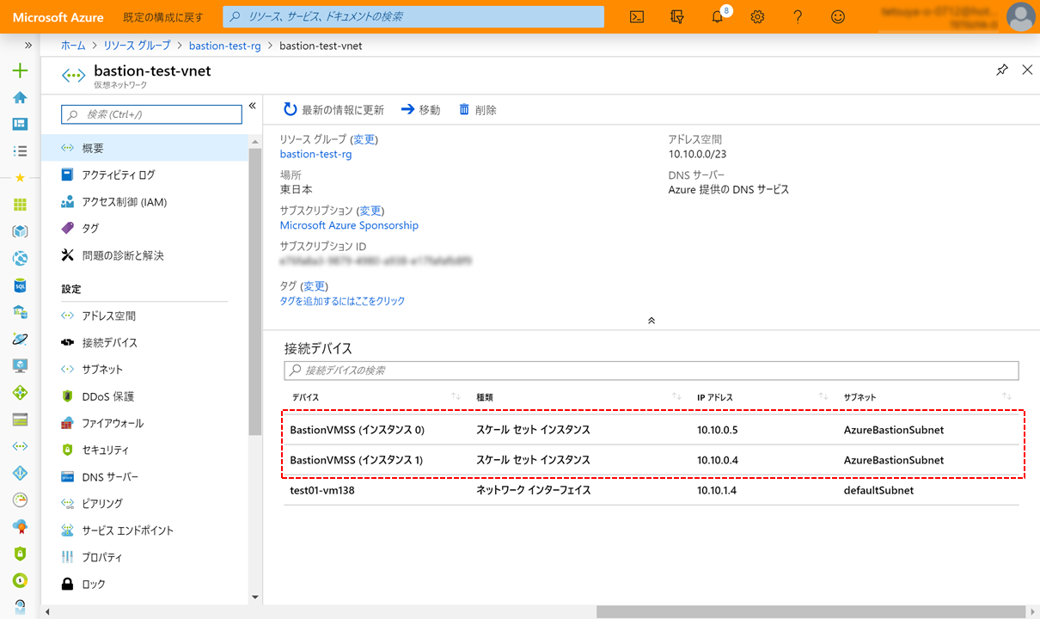
Task: Select the test01-vm138 device row
Action: tap(652, 490)
